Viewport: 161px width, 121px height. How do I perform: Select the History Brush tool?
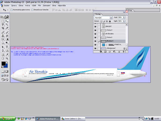click(x=7, y=36)
